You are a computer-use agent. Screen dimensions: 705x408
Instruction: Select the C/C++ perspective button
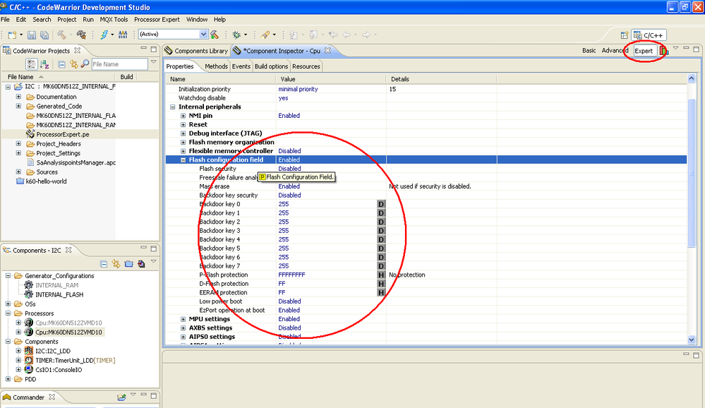[x=649, y=35]
